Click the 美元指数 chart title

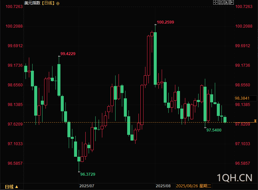(32, 3)
